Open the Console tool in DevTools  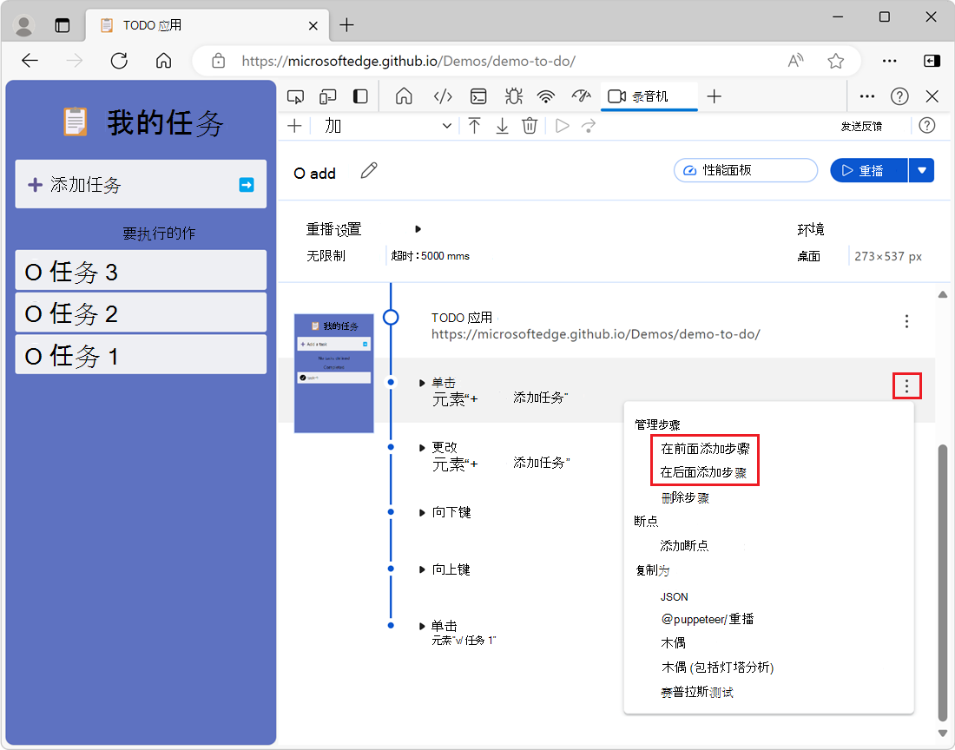click(x=478, y=96)
